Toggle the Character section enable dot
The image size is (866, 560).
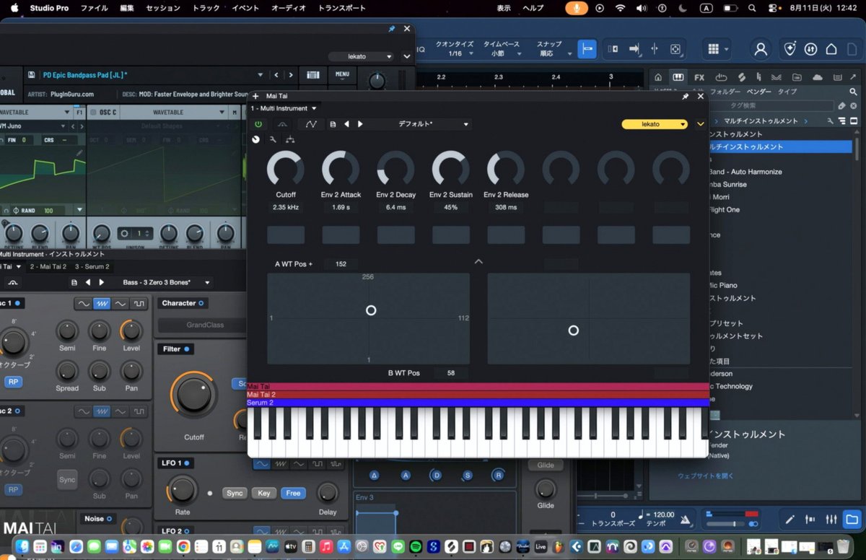[201, 303]
